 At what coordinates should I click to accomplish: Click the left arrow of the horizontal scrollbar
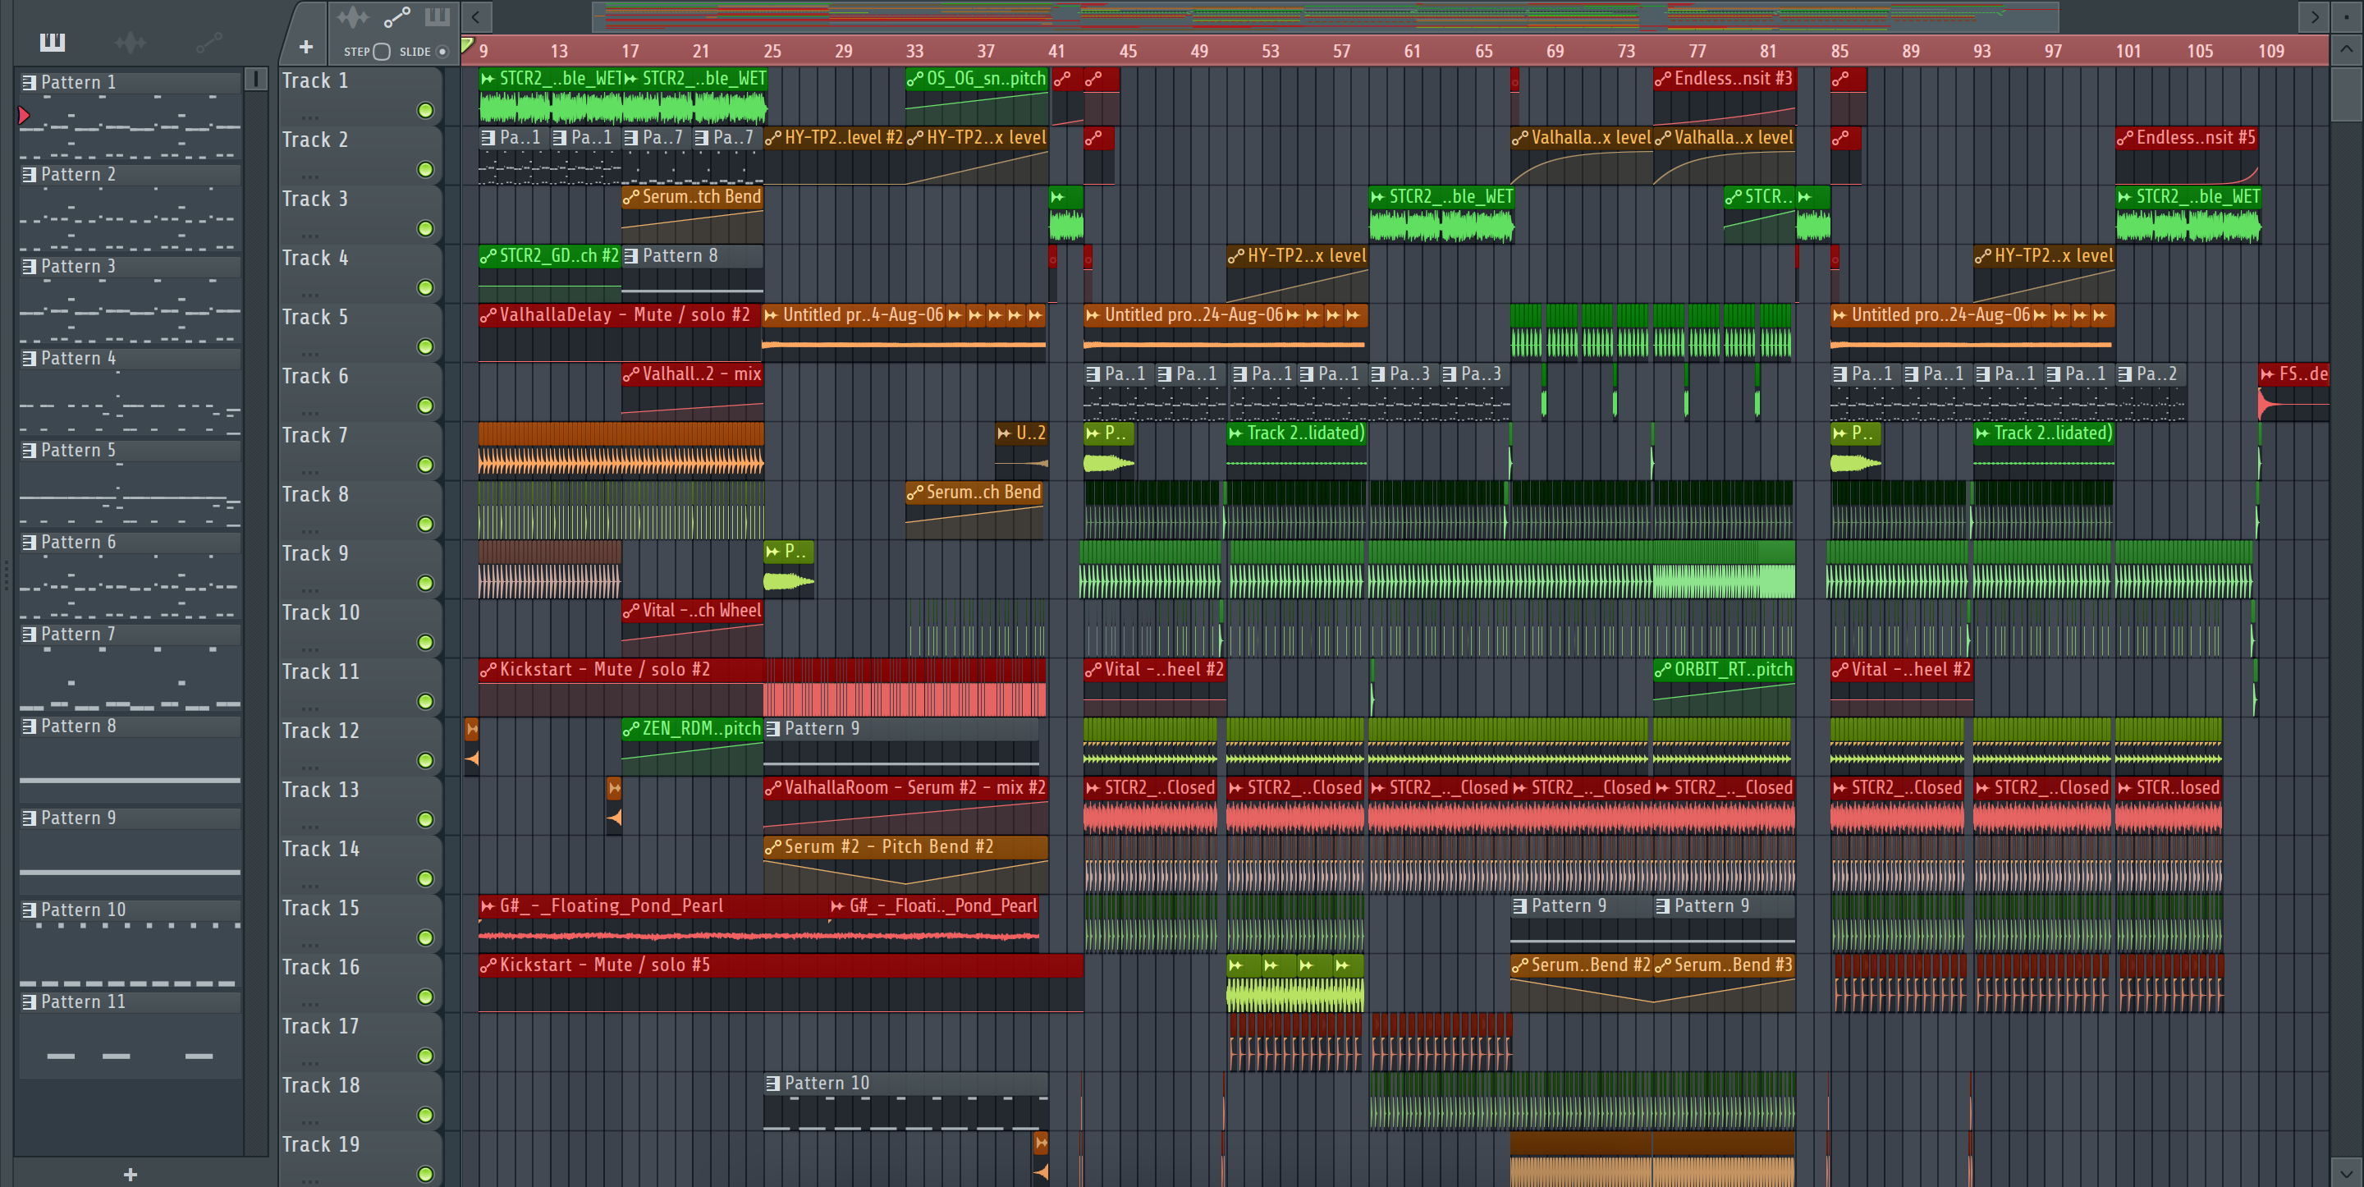pos(475,16)
